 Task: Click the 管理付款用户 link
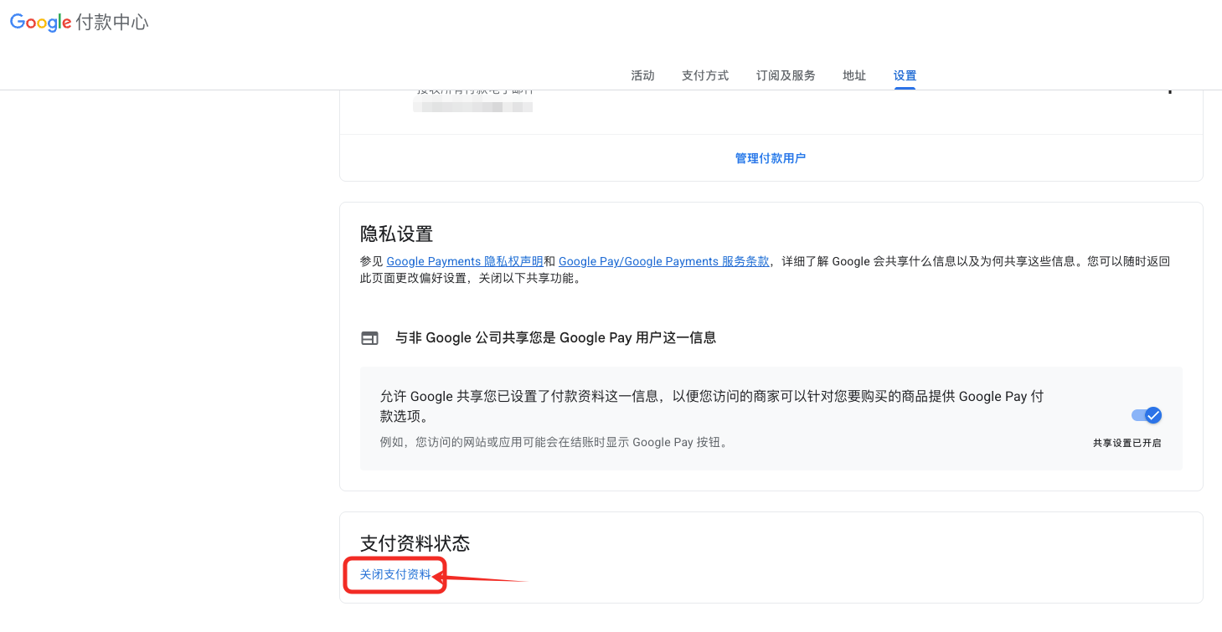(x=771, y=158)
